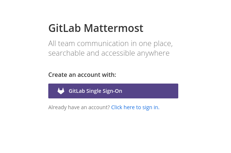This screenshot has width=231, height=153.
Task: Click the GitLab fox logo icon
Action: 61,91
